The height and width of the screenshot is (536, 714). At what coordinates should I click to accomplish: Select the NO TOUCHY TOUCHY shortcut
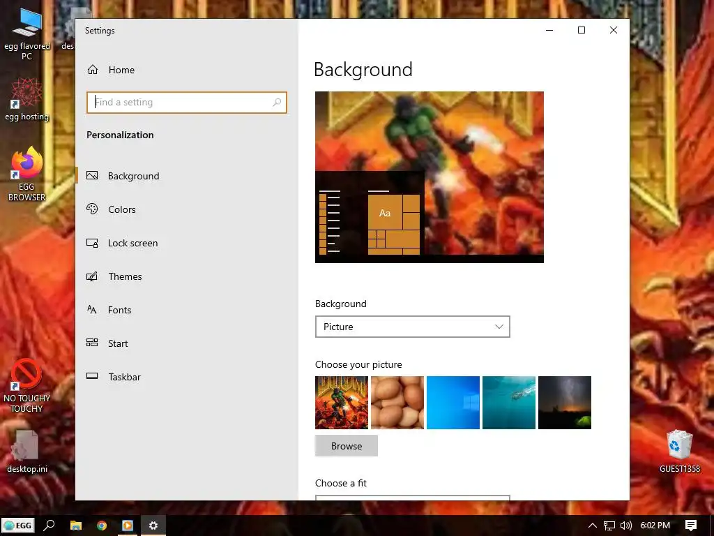coord(27,385)
